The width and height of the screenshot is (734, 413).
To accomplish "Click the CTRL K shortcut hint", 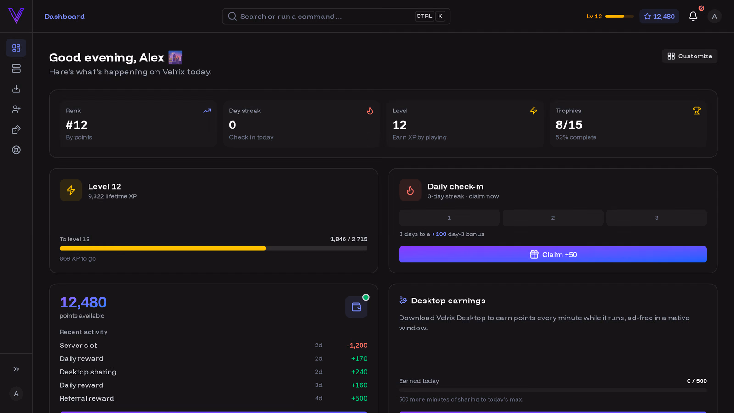I will [430, 16].
